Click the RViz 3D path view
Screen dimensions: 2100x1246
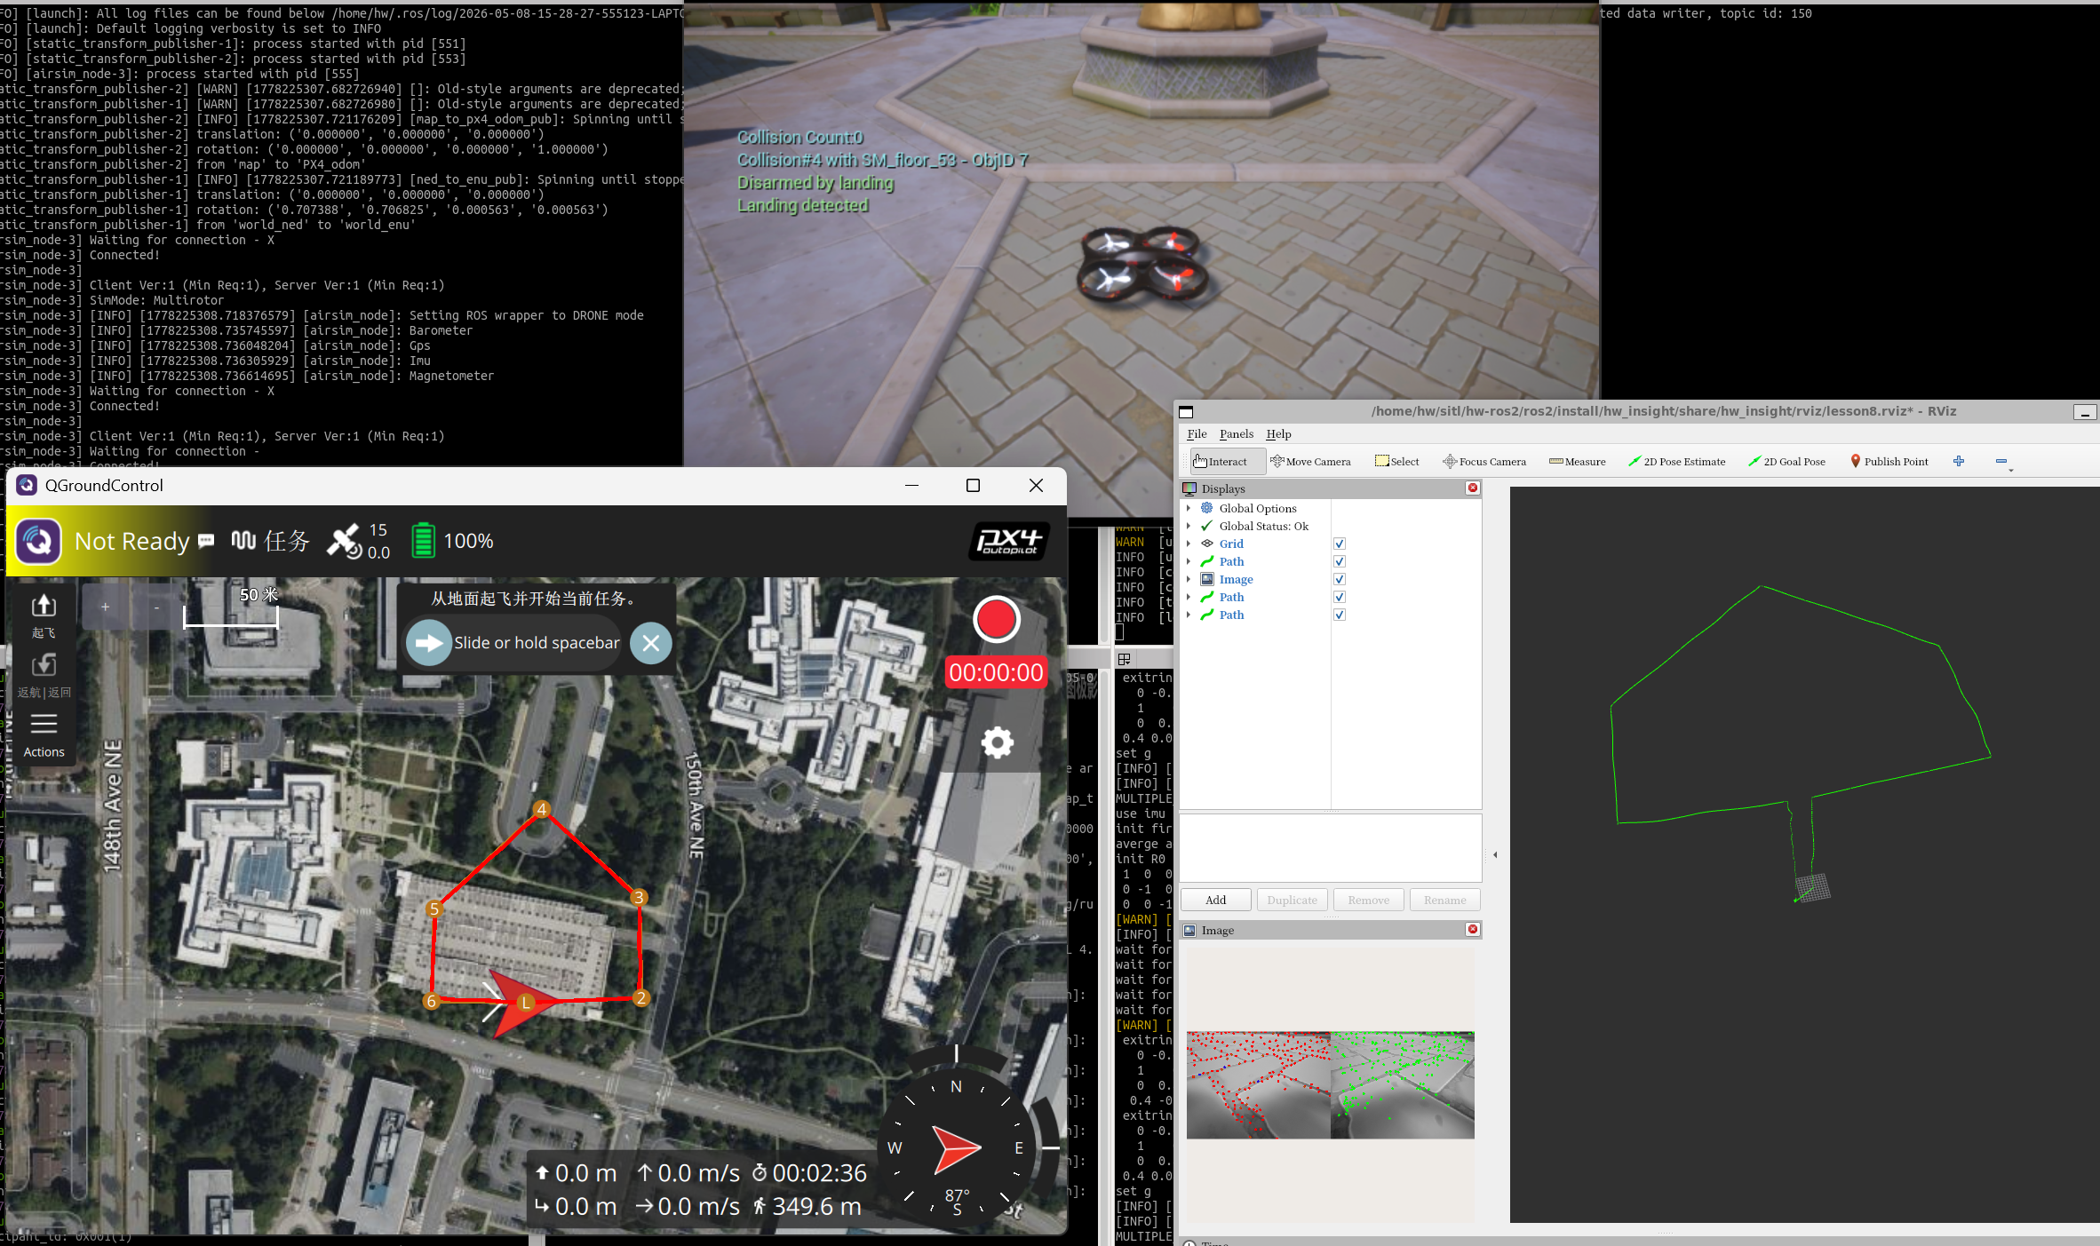coord(1804,854)
